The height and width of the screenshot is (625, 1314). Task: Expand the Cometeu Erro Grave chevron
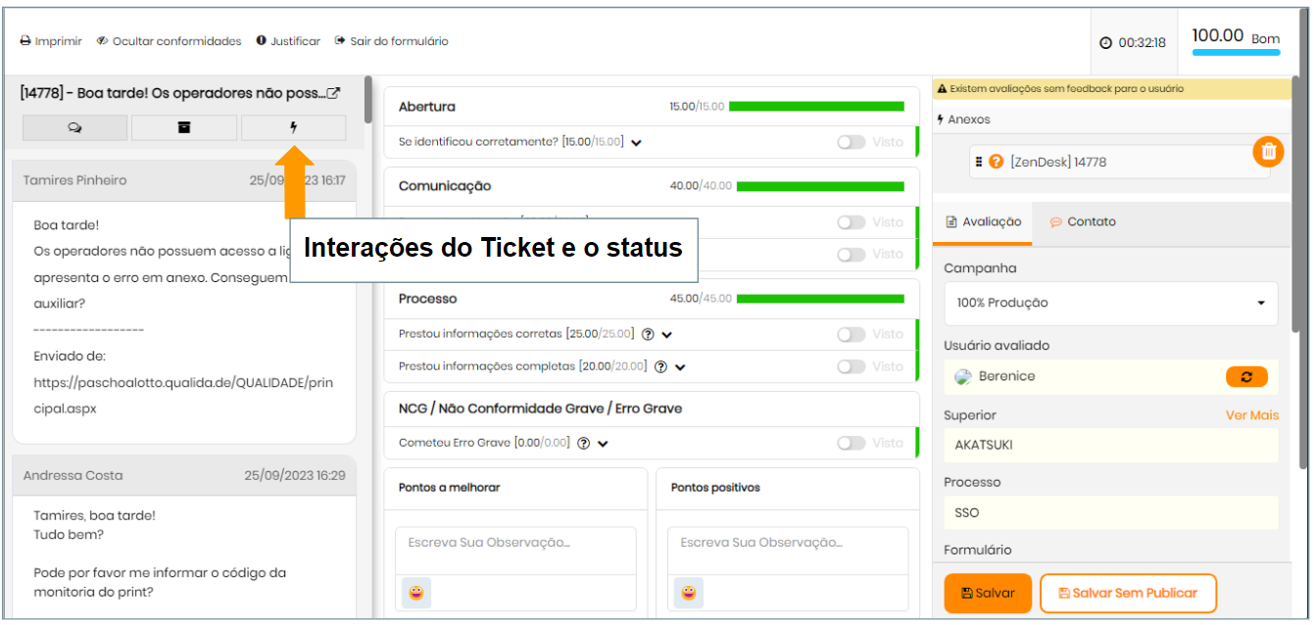click(x=604, y=444)
